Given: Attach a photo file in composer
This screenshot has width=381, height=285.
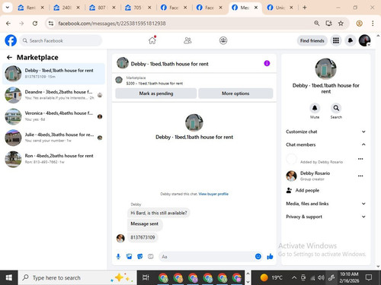Looking at the screenshot, I should pos(129,257).
